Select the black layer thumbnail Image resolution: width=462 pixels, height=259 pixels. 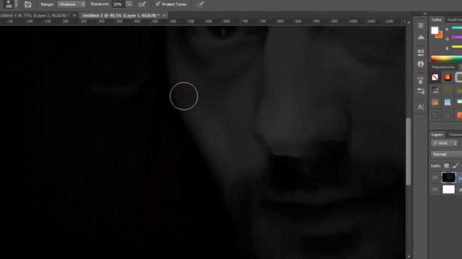[x=448, y=178]
